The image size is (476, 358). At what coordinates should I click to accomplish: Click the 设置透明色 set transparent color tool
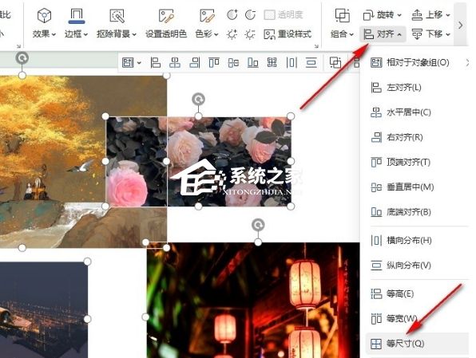(x=166, y=24)
